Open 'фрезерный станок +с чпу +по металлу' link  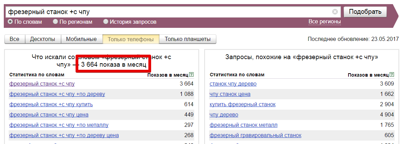[59, 125]
